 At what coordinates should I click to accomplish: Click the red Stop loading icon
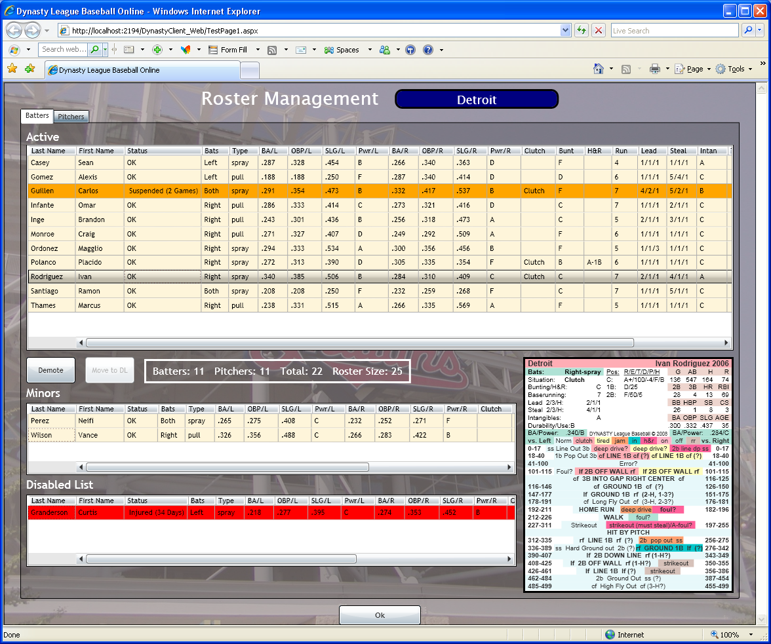coord(598,30)
